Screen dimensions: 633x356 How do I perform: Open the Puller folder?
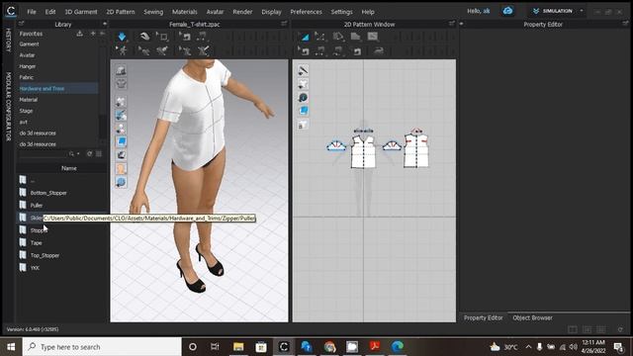37,205
